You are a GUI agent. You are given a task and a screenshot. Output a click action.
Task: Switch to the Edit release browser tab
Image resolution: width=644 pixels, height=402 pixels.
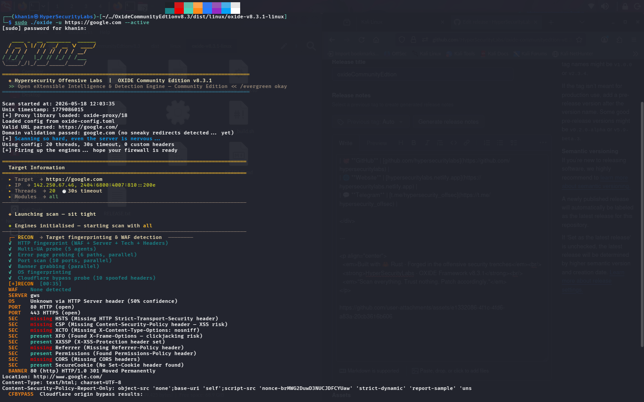pos(496,22)
